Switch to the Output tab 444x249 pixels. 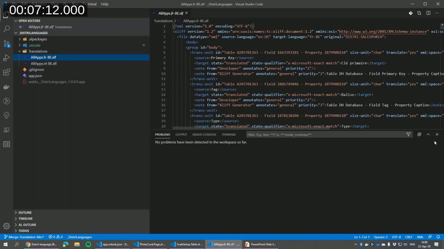pos(181,134)
